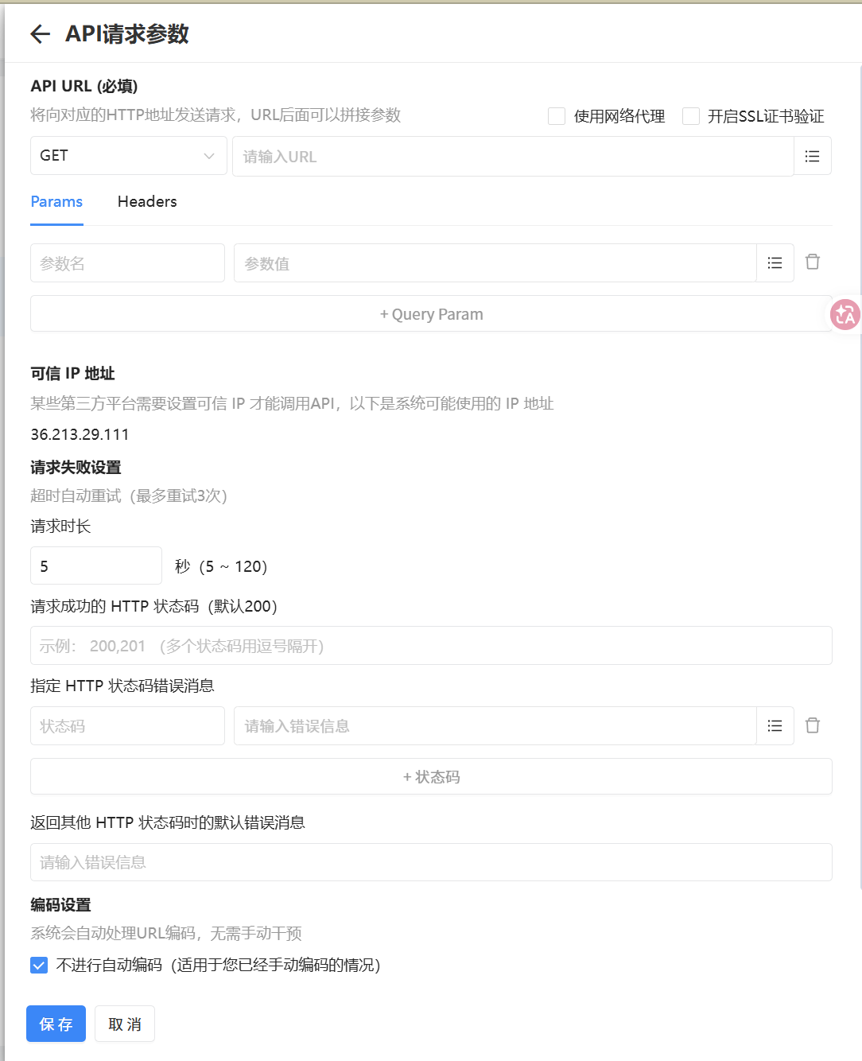862x1061 pixels.
Task: Click the list icon beside 参数值 input
Action: pos(775,262)
